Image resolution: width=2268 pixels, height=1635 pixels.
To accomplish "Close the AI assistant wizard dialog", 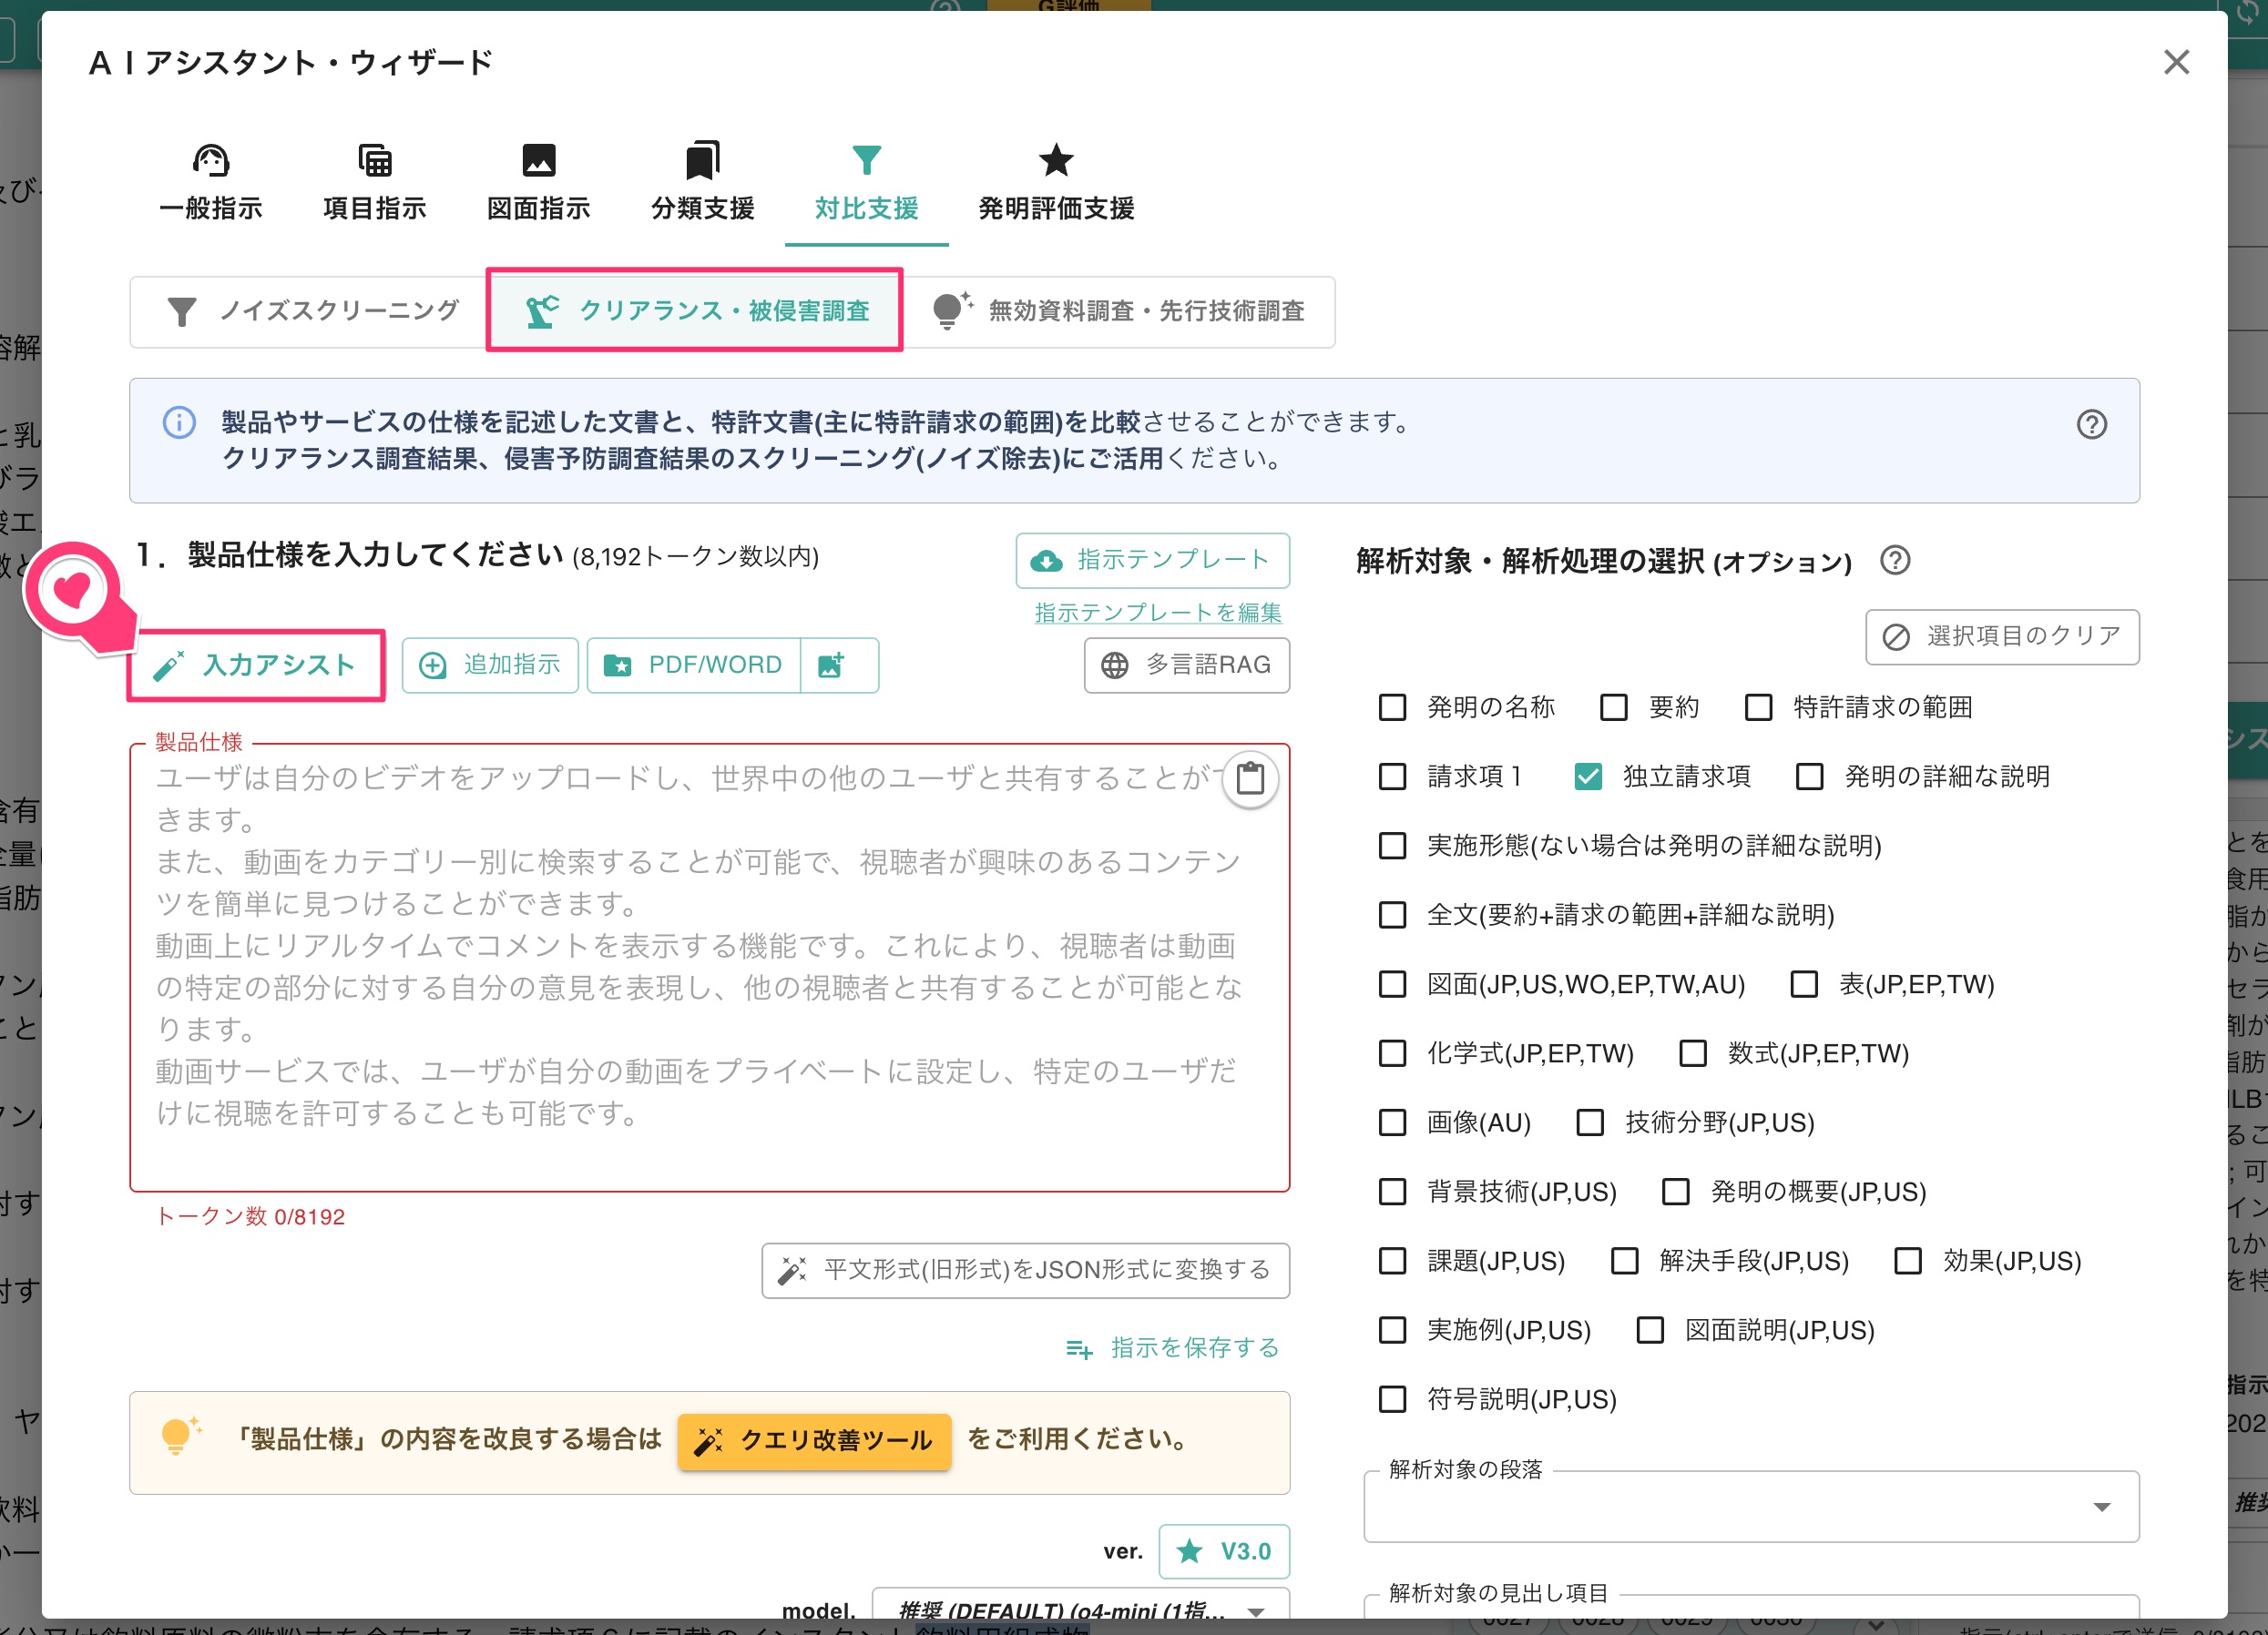I will coord(2176,62).
